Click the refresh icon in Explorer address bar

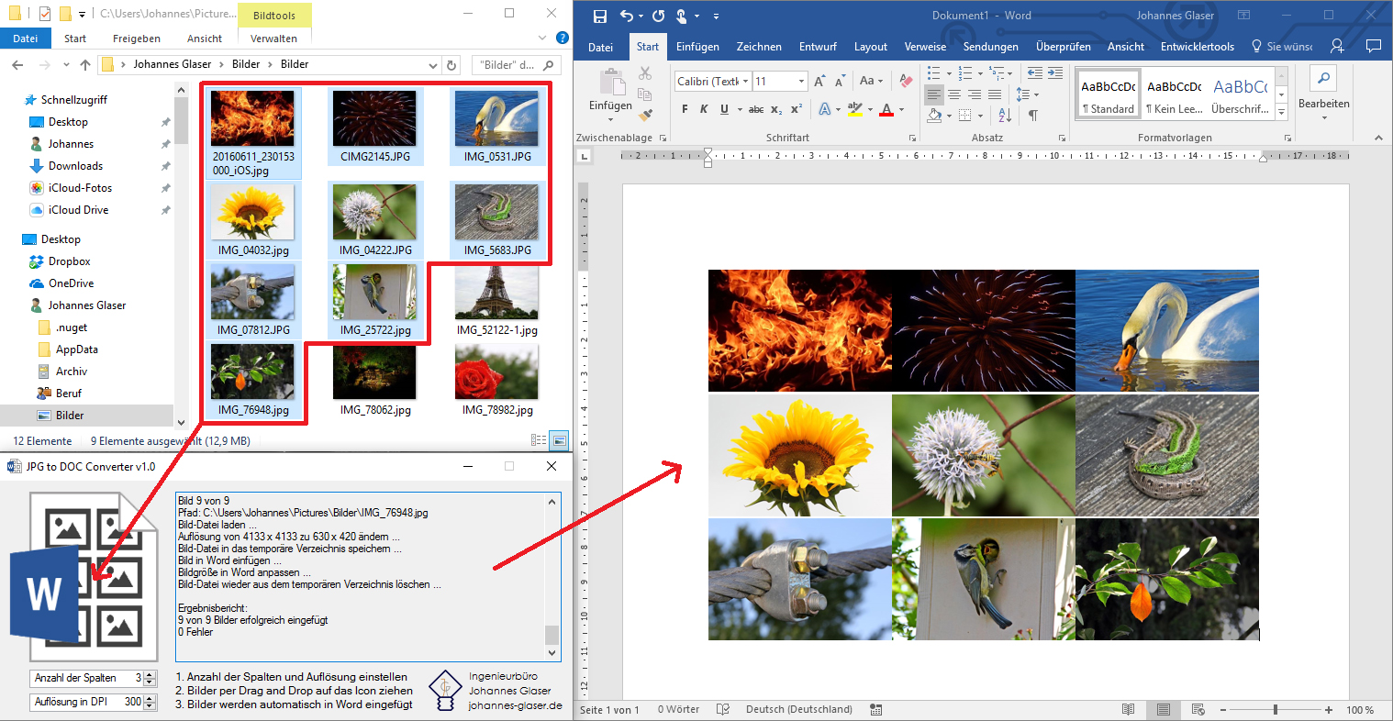tap(451, 65)
